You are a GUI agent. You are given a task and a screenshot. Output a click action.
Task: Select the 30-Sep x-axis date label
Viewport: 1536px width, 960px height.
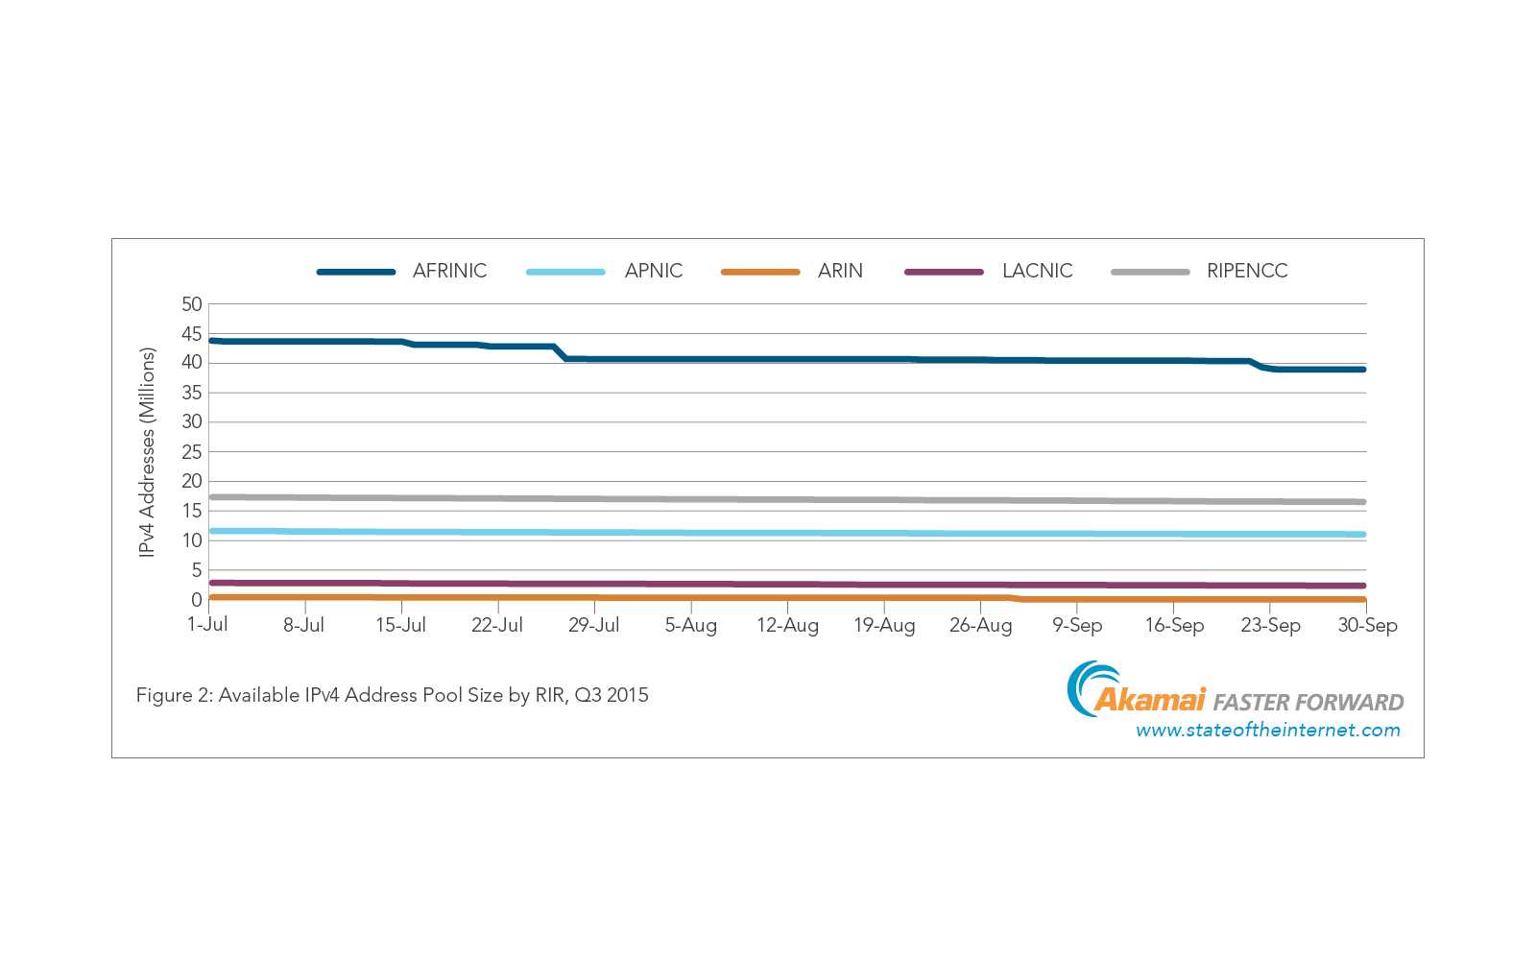tap(1367, 625)
